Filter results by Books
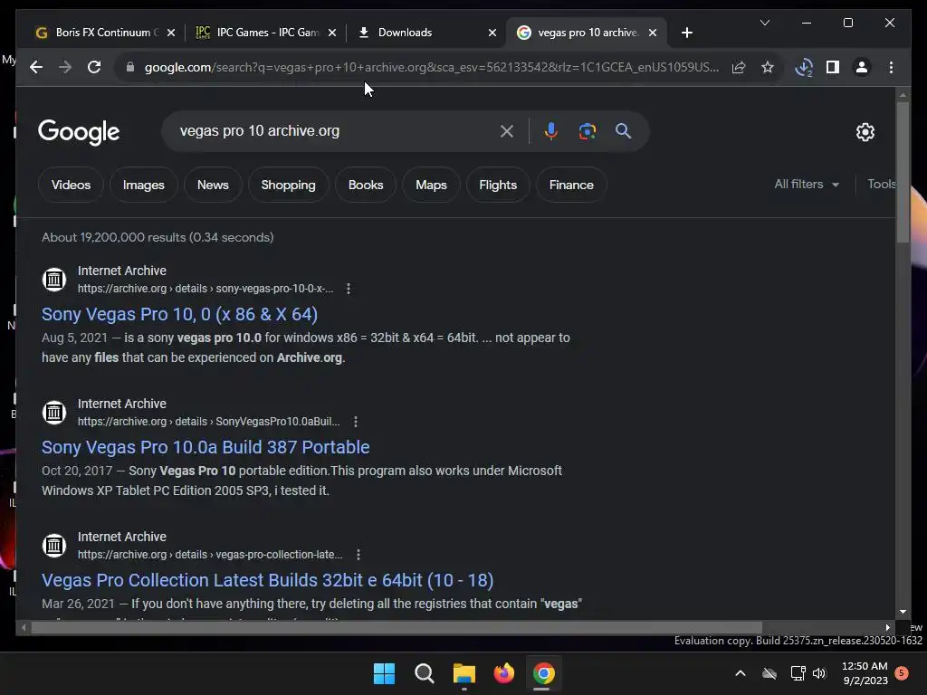The image size is (927, 695). click(366, 185)
